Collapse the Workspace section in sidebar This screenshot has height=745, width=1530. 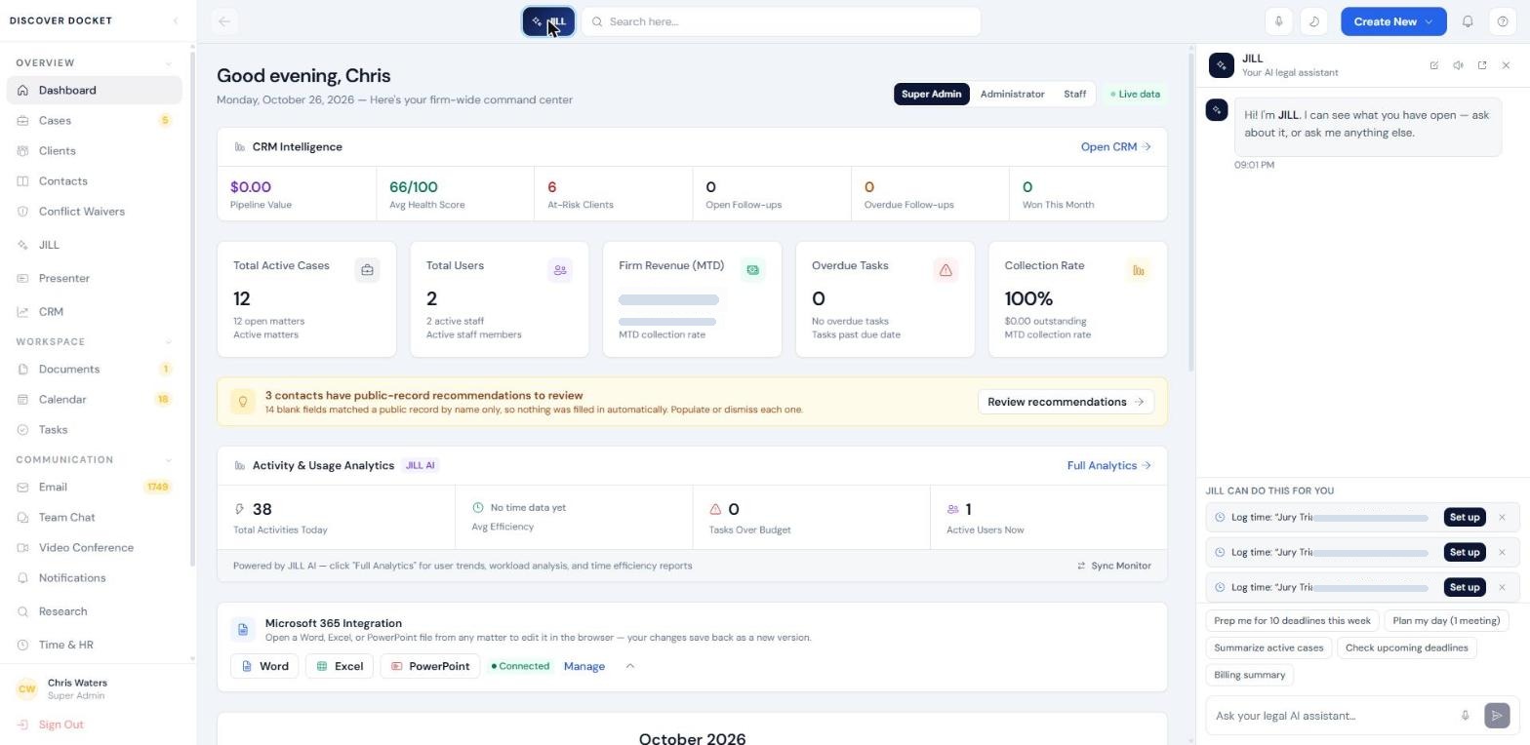(x=168, y=342)
